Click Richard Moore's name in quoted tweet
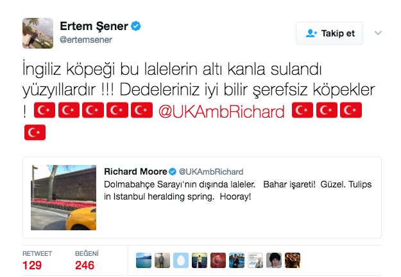Screen dimensions: 401x277 pos(135,171)
